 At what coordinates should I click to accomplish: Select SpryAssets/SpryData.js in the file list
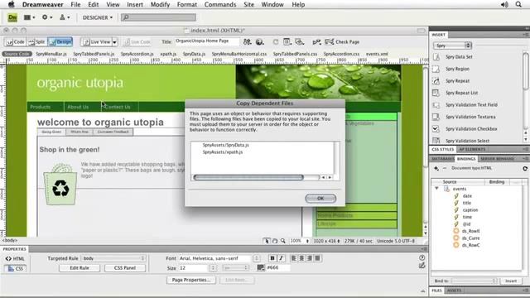pyautogui.click(x=226, y=145)
